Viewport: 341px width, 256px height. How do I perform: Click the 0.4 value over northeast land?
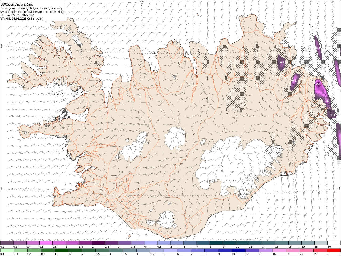click(282, 63)
